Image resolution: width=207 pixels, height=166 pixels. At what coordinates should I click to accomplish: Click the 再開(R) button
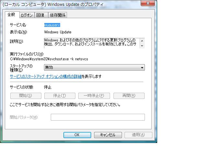coord(129,96)
